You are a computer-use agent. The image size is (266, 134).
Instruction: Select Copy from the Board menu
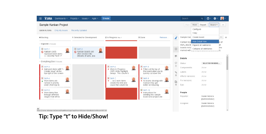[205, 33]
